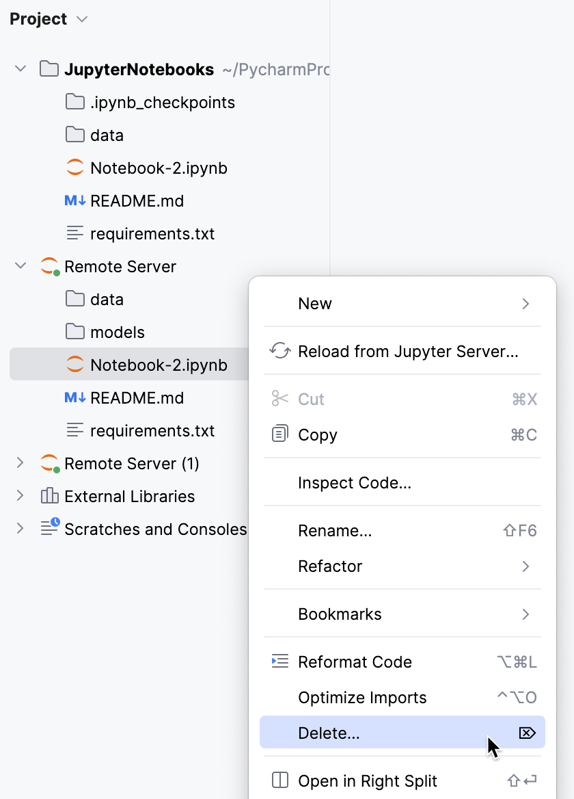Image resolution: width=574 pixels, height=799 pixels.
Task: Click the Reformat Code icon
Action: point(279,662)
